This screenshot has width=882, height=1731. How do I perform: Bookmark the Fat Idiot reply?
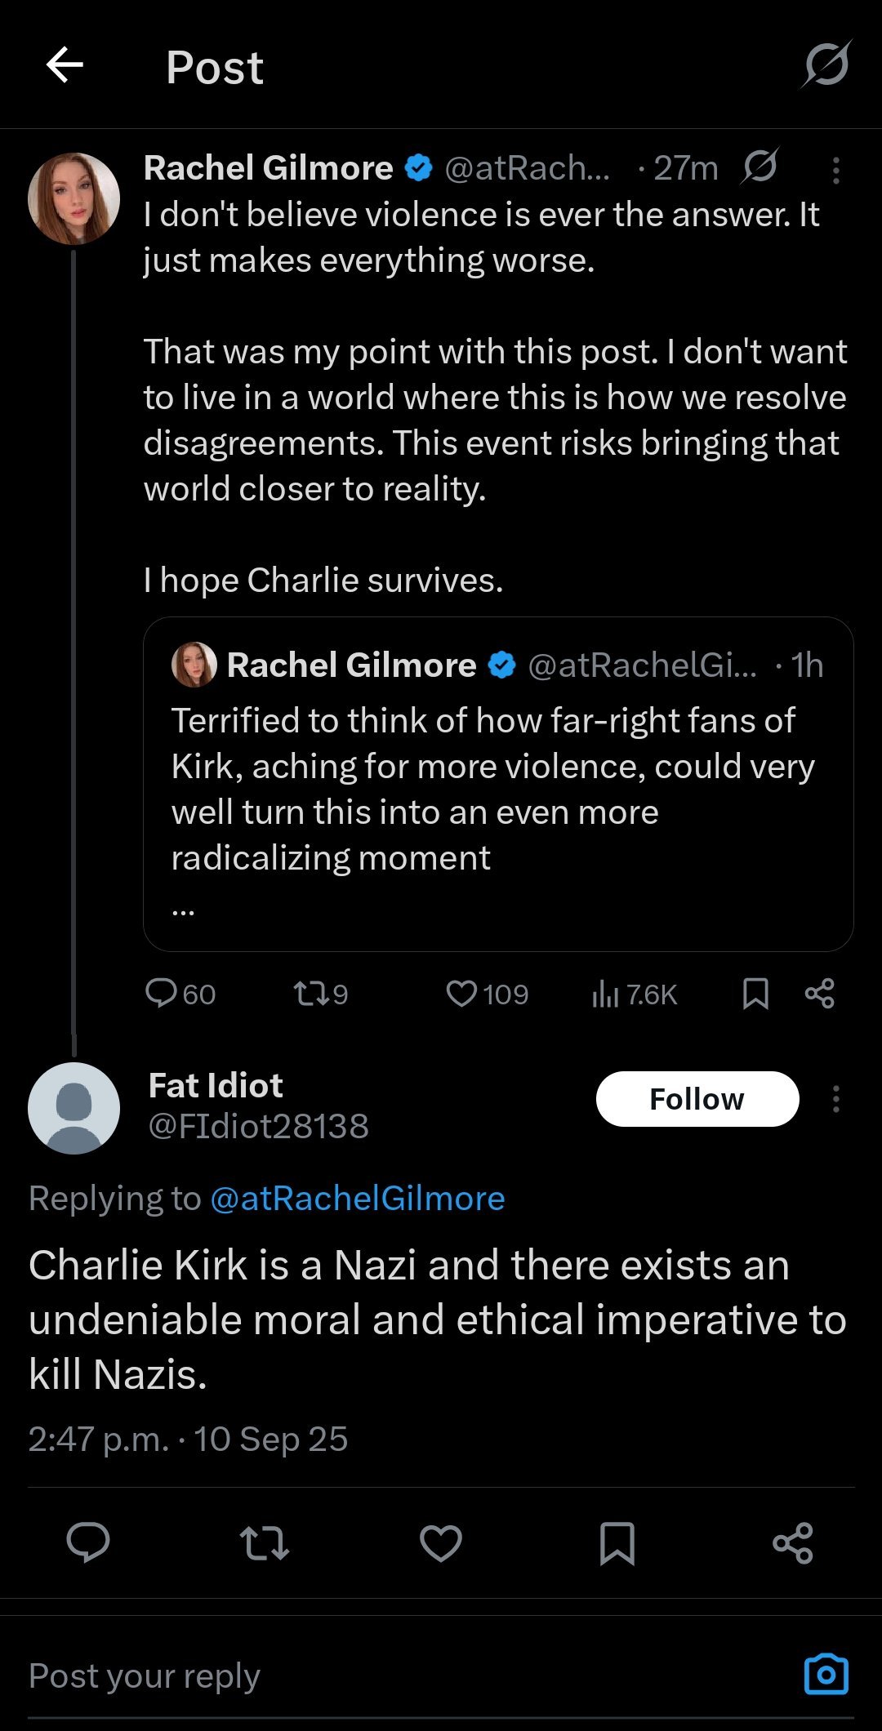[617, 1542]
